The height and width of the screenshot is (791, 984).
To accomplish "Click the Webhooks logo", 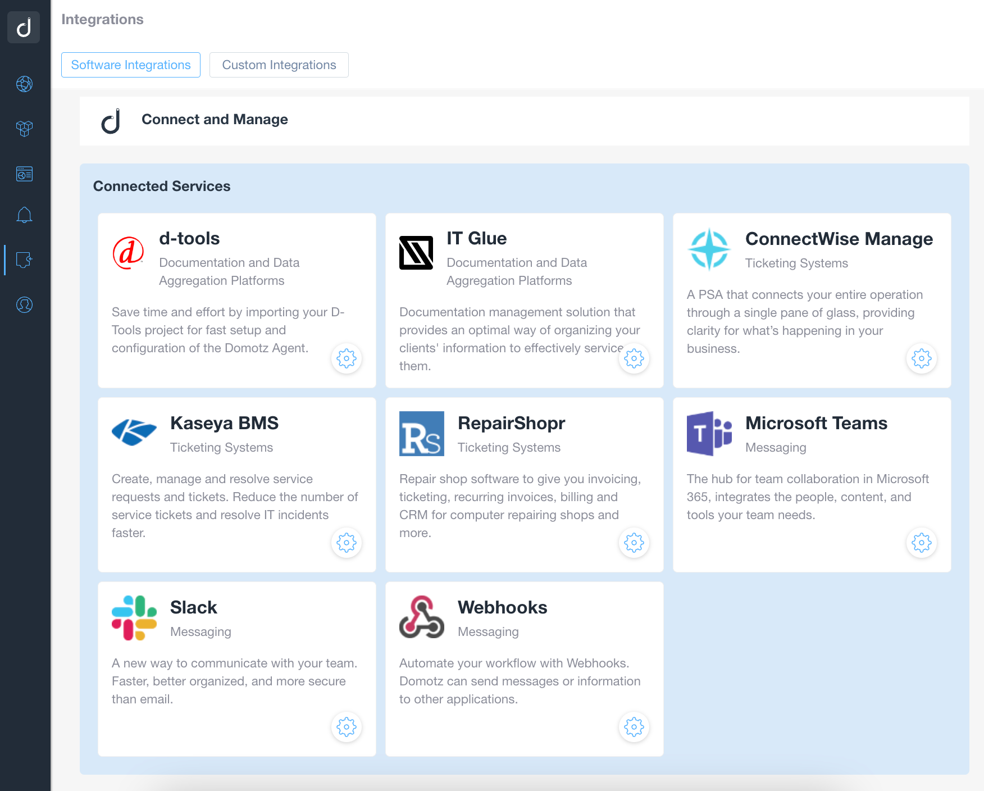I will point(422,617).
